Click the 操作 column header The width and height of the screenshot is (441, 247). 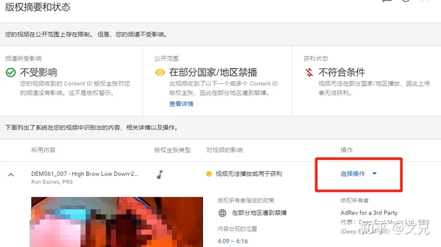(346, 150)
